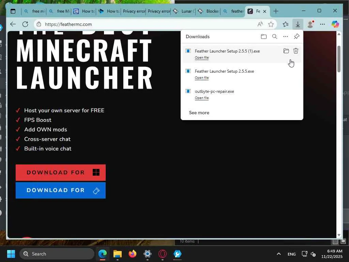
Task: Open muted volume tray icon
Action: pos(313,254)
